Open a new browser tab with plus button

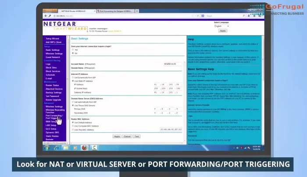pyautogui.click(x=137, y=11)
